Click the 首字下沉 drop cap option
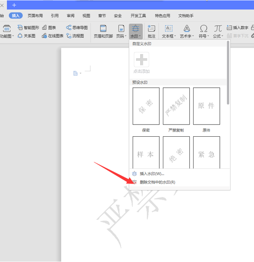Viewport: 254px width, 262px height. point(238,36)
